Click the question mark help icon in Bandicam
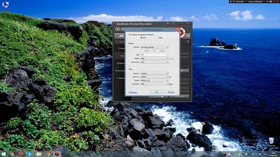Viewport: 280px width, 157px height. (x=173, y=24)
